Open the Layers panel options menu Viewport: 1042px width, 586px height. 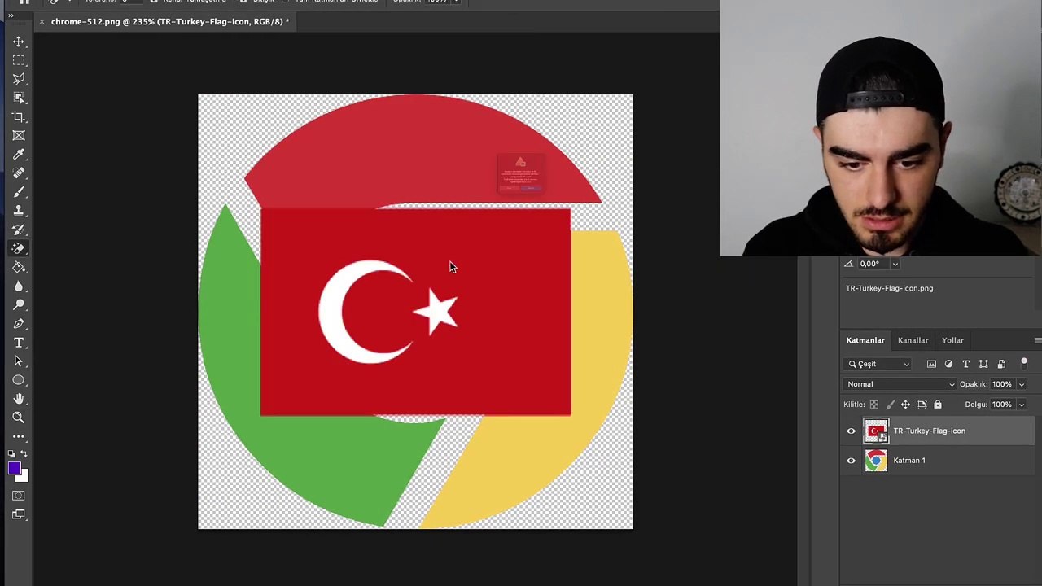1037,340
